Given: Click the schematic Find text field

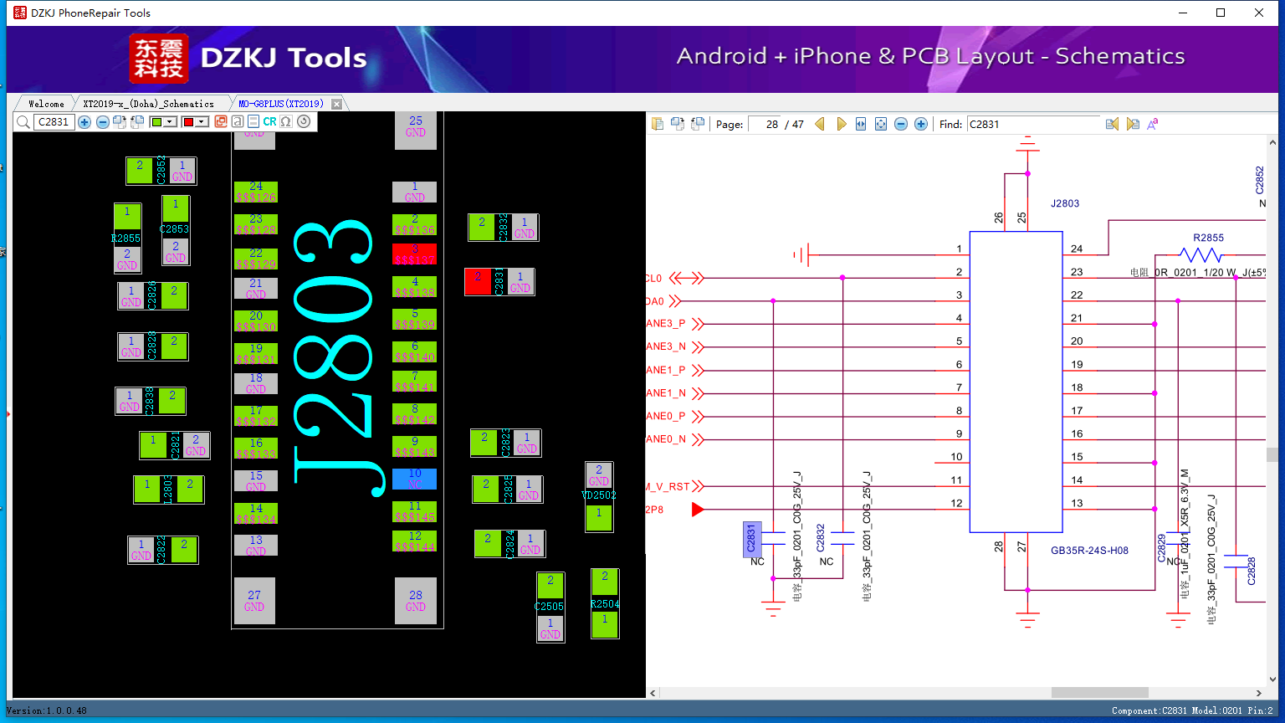Looking at the screenshot, I should click(x=1034, y=124).
